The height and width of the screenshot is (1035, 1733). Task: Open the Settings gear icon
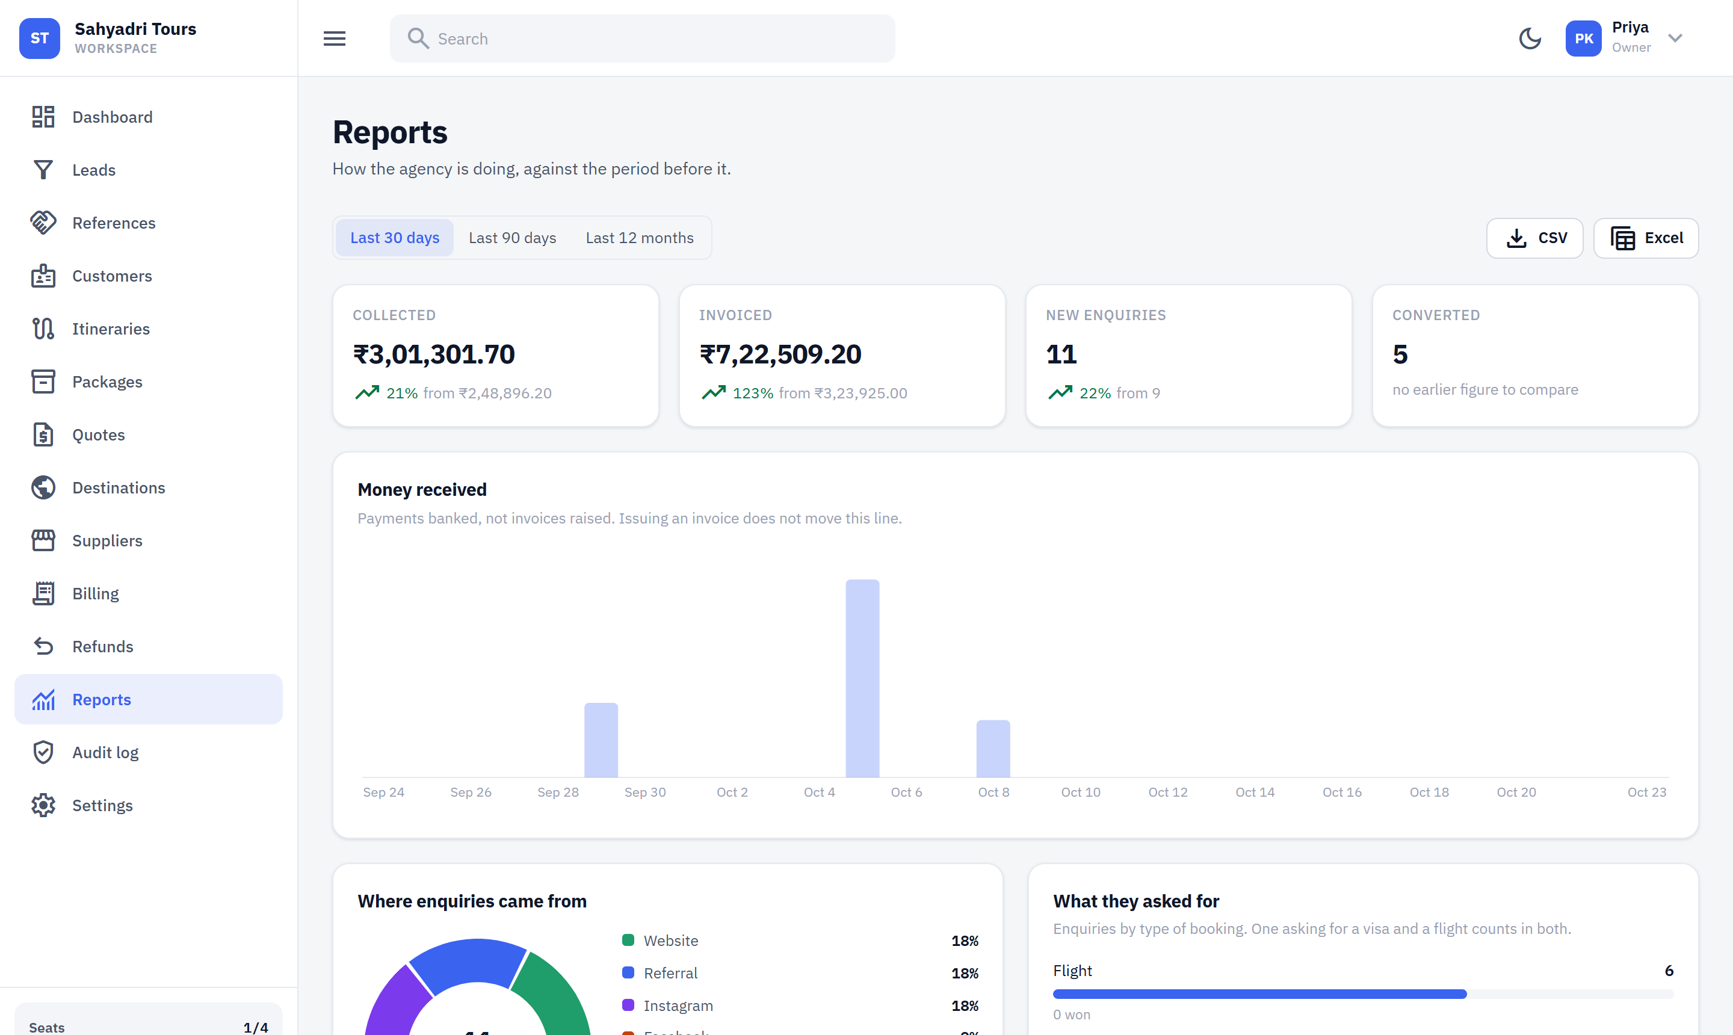[43, 806]
